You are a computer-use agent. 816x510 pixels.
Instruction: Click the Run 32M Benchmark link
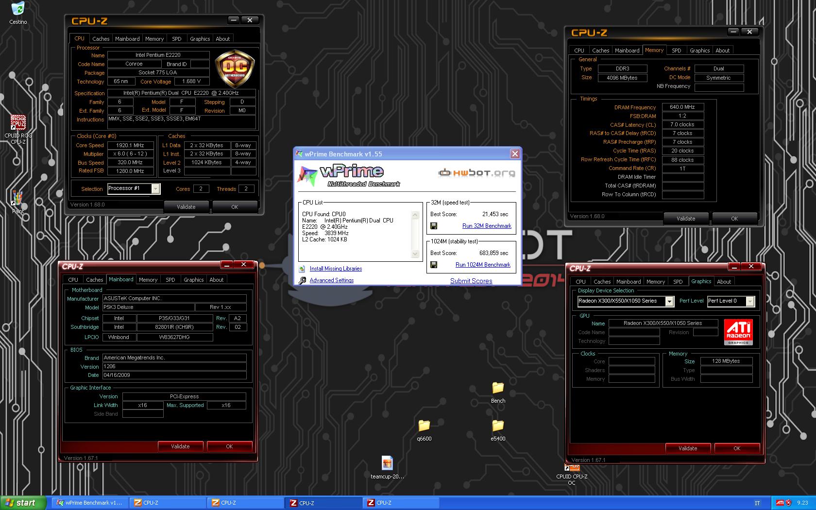pos(487,226)
